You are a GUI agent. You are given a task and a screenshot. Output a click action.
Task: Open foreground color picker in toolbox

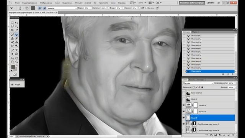(x=13, y=67)
